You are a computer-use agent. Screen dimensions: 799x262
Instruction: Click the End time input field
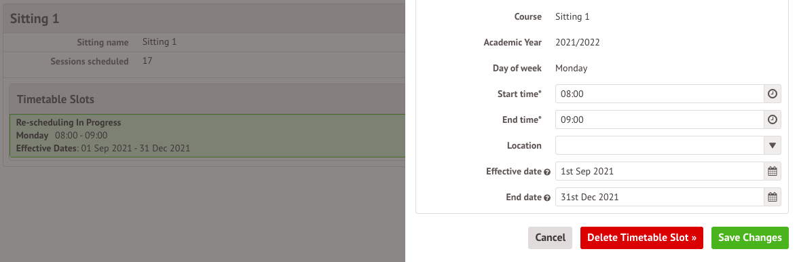coord(660,119)
